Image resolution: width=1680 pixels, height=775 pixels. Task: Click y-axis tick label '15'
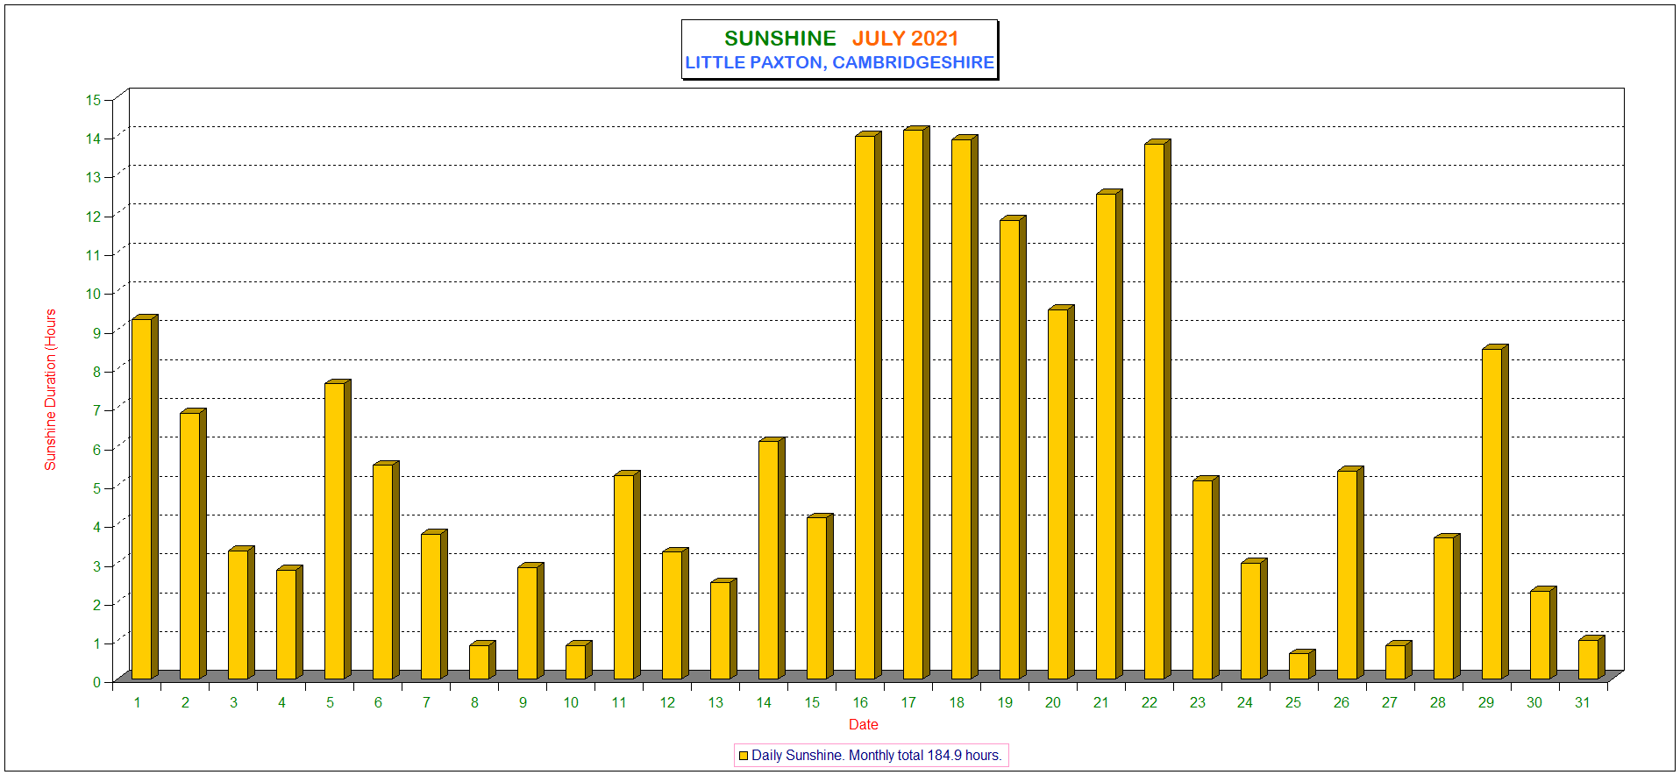pyautogui.click(x=93, y=100)
